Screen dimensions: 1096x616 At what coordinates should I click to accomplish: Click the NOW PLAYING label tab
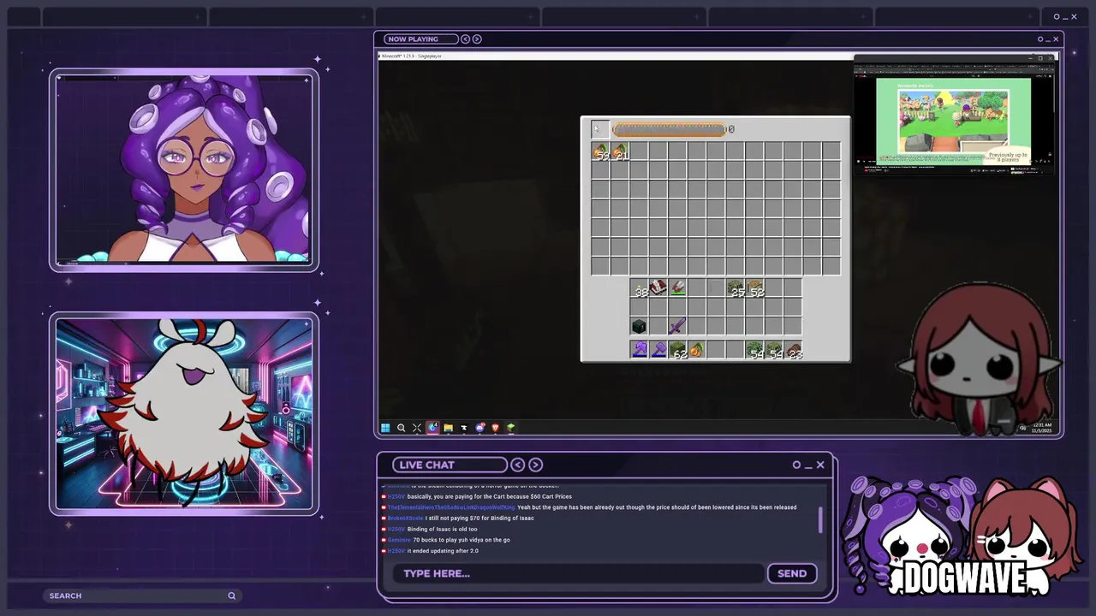pyautogui.click(x=421, y=38)
